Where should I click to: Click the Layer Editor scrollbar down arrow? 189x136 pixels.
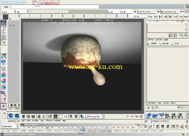186,31
